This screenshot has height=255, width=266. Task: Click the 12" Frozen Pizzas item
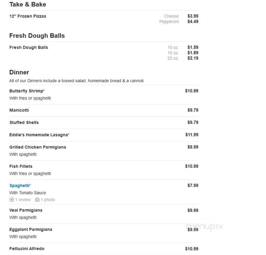click(x=27, y=16)
